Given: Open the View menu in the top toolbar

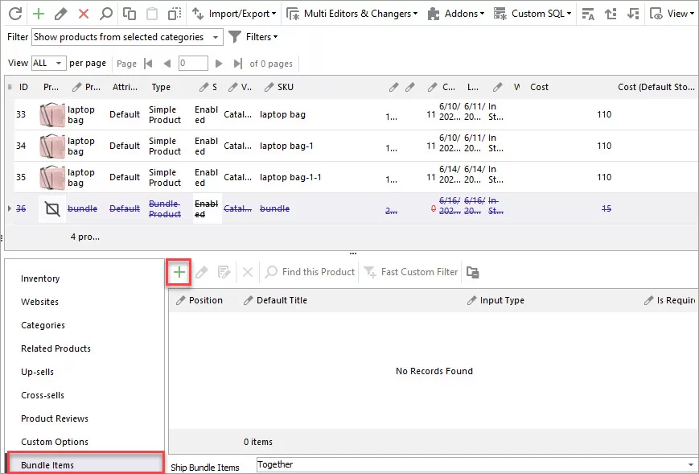Looking at the screenshot, I should pos(672,14).
